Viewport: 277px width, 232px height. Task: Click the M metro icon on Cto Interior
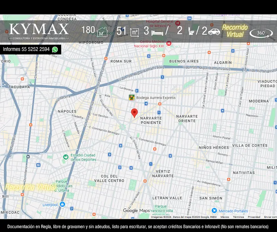click(28, 157)
